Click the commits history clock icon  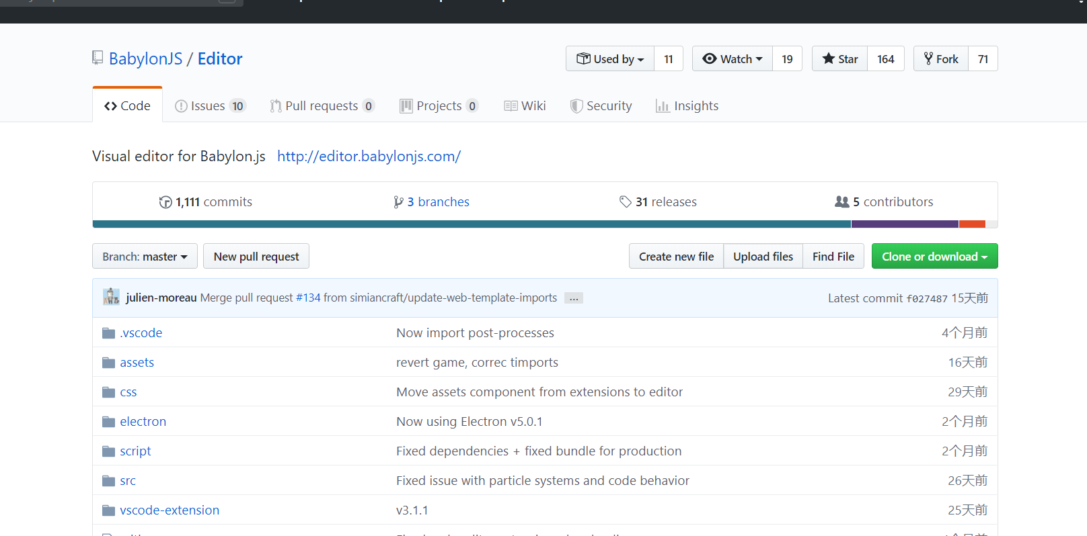pyautogui.click(x=165, y=202)
